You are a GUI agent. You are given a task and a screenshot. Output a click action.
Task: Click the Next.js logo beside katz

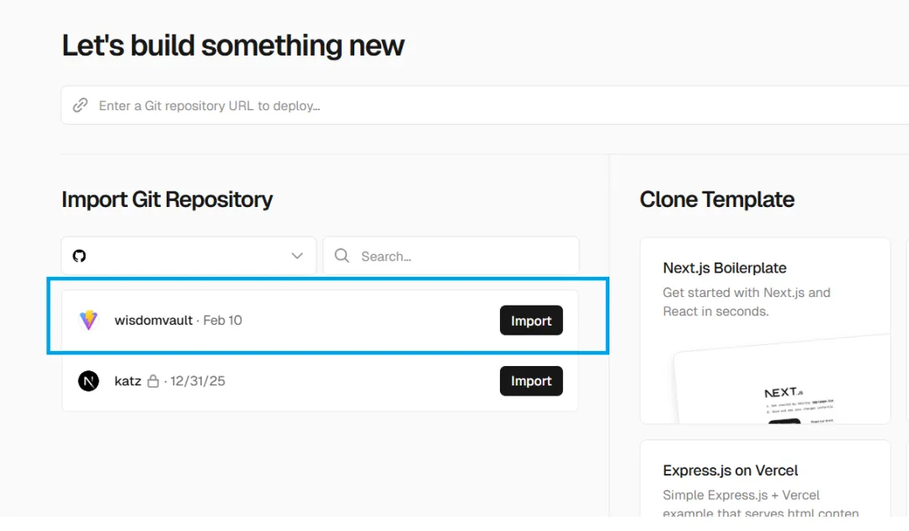tap(88, 381)
